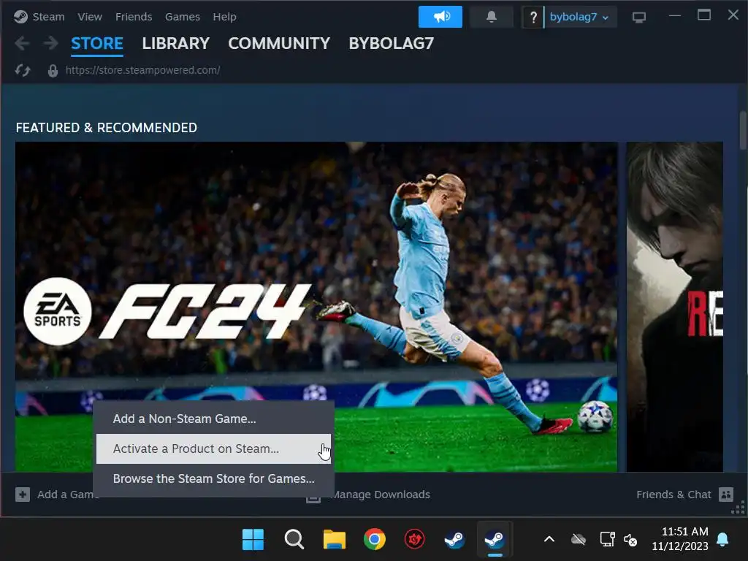The height and width of the screenshot is (561, 748).
Task: Click the store.steampowered.com URL field
Action: 142,70
